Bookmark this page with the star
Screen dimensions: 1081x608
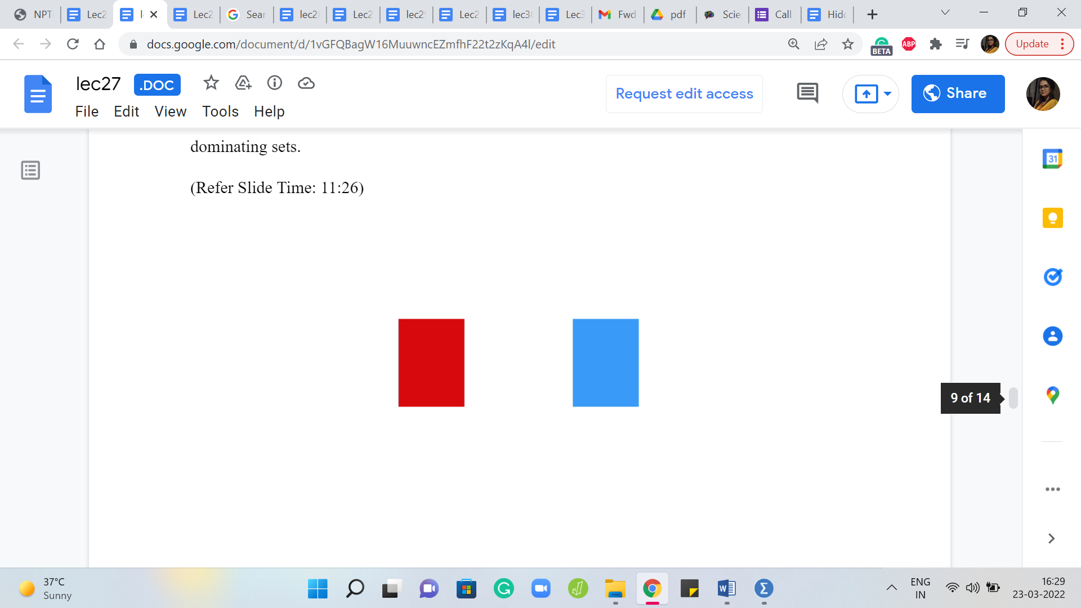point(848,44)
